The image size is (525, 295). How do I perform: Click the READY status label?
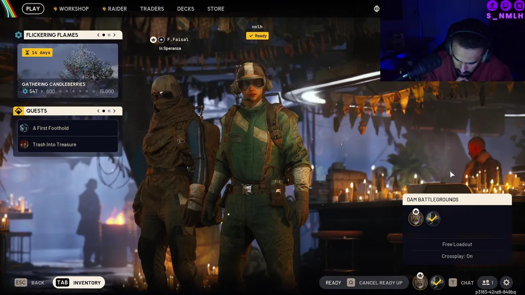click(x=333, y=283)
